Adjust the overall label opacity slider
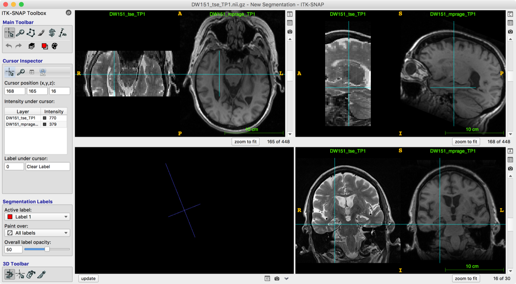 click(47, 249)
